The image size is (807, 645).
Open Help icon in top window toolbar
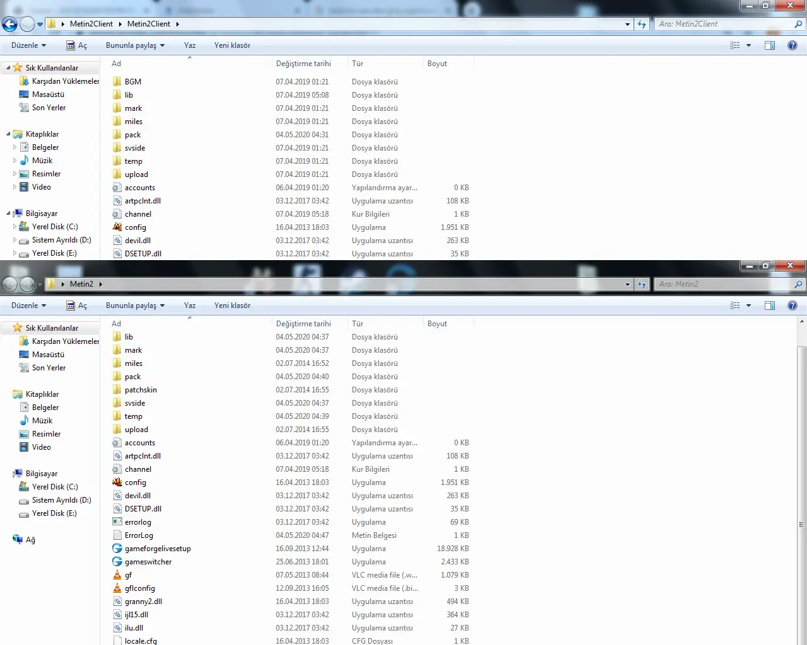coord(792,45)
